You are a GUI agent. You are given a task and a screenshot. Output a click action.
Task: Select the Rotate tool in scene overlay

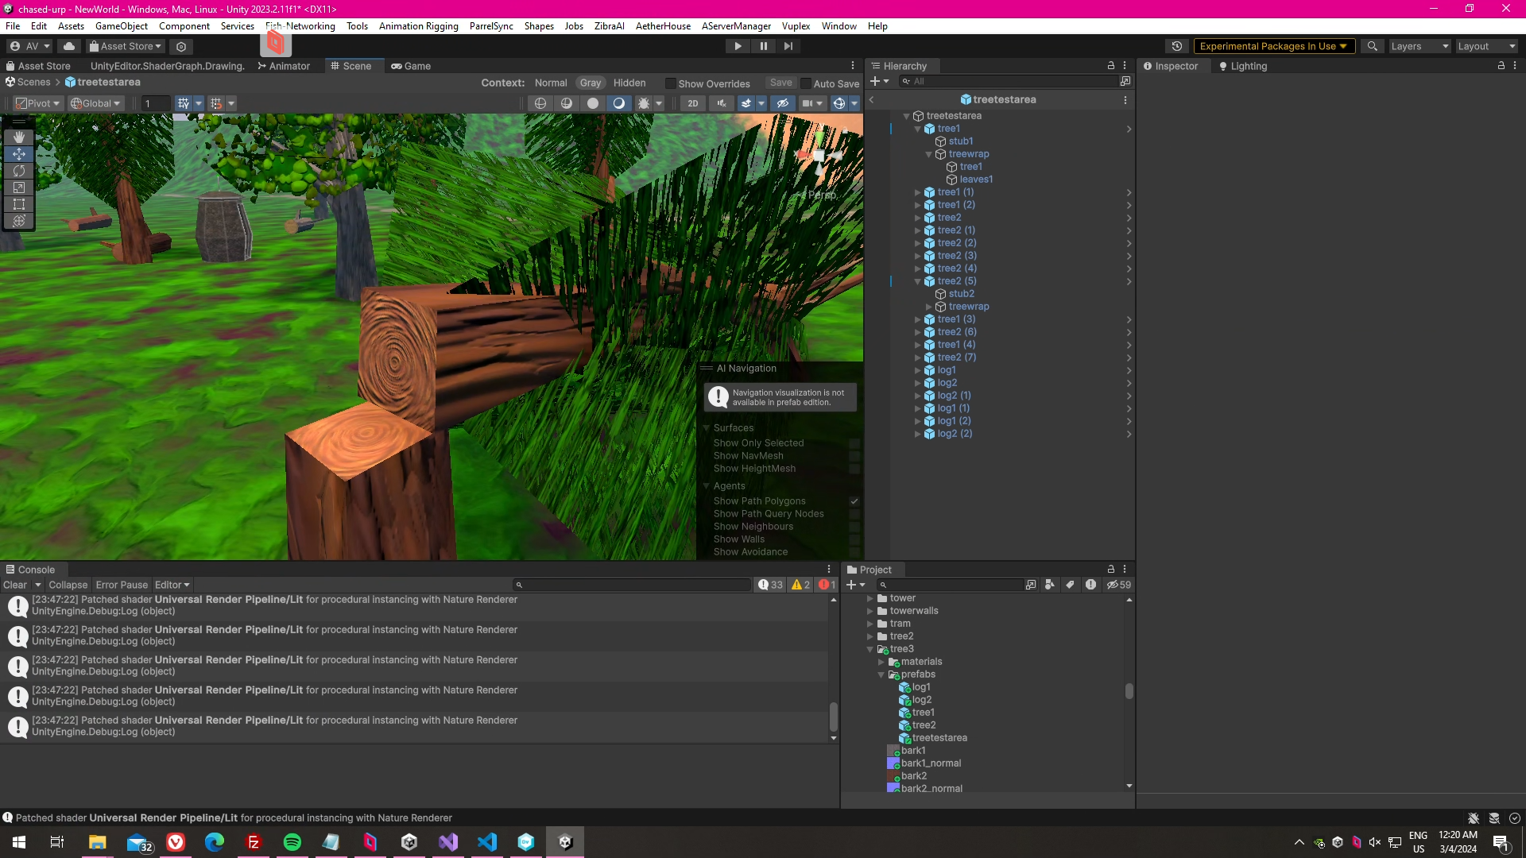tap(19, 171)
